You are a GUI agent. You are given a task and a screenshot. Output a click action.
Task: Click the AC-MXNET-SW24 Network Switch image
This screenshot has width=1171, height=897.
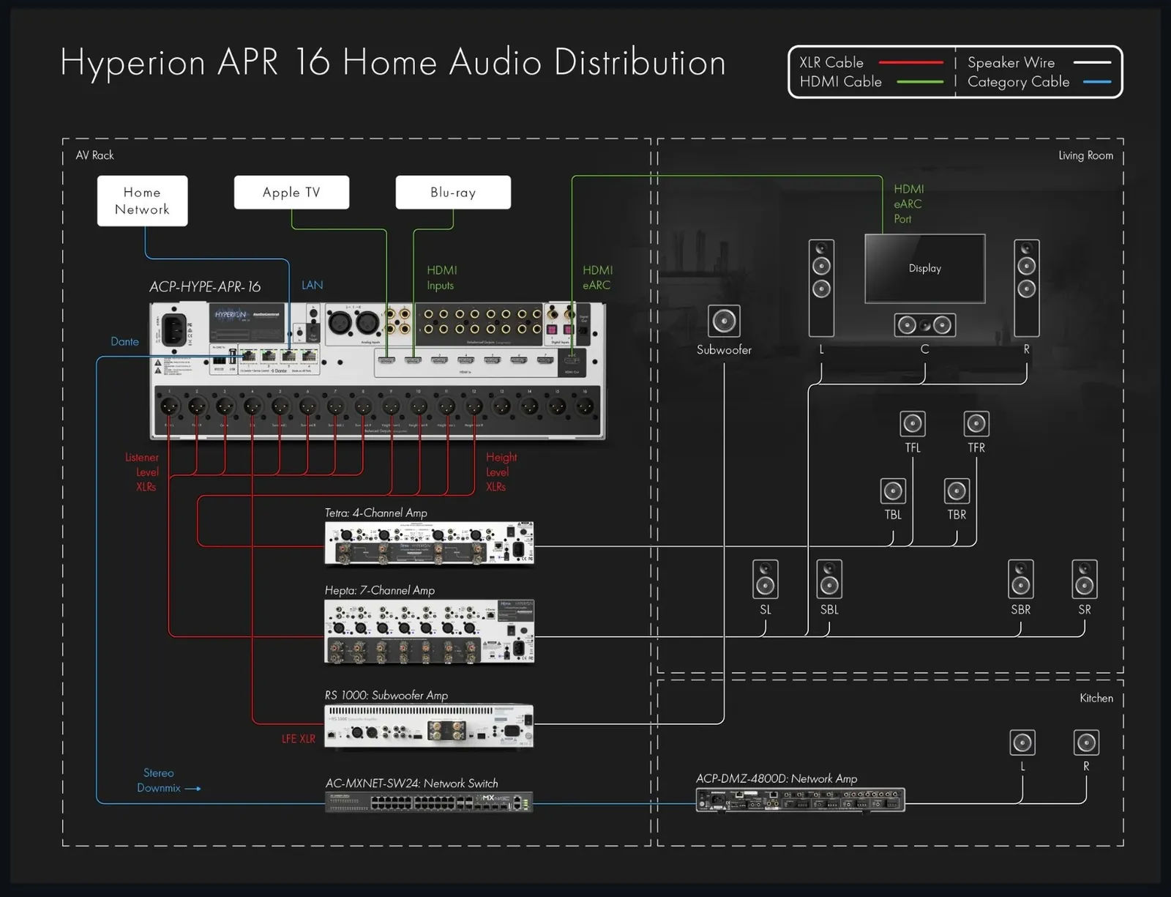coord(429,802)
